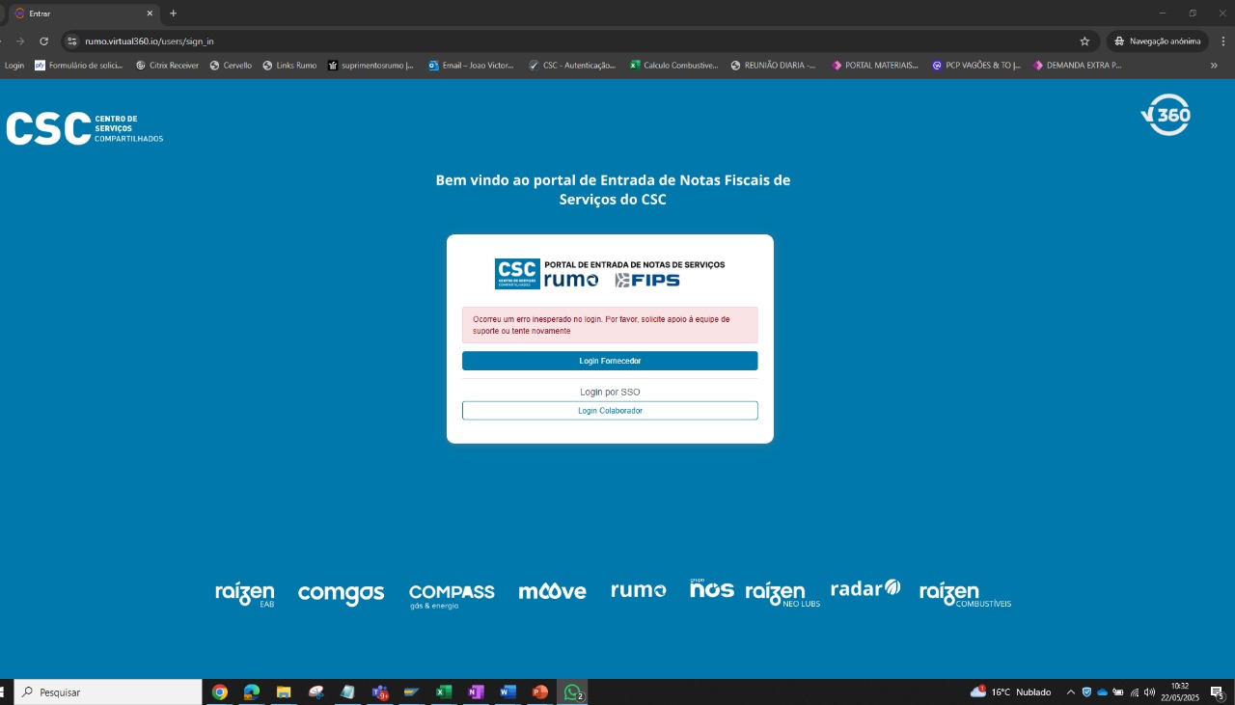This screenshot has width=1235, height=705.
Task: Open the site information icon in address bar
Action: pyautogui.click(x=71, y=41)
